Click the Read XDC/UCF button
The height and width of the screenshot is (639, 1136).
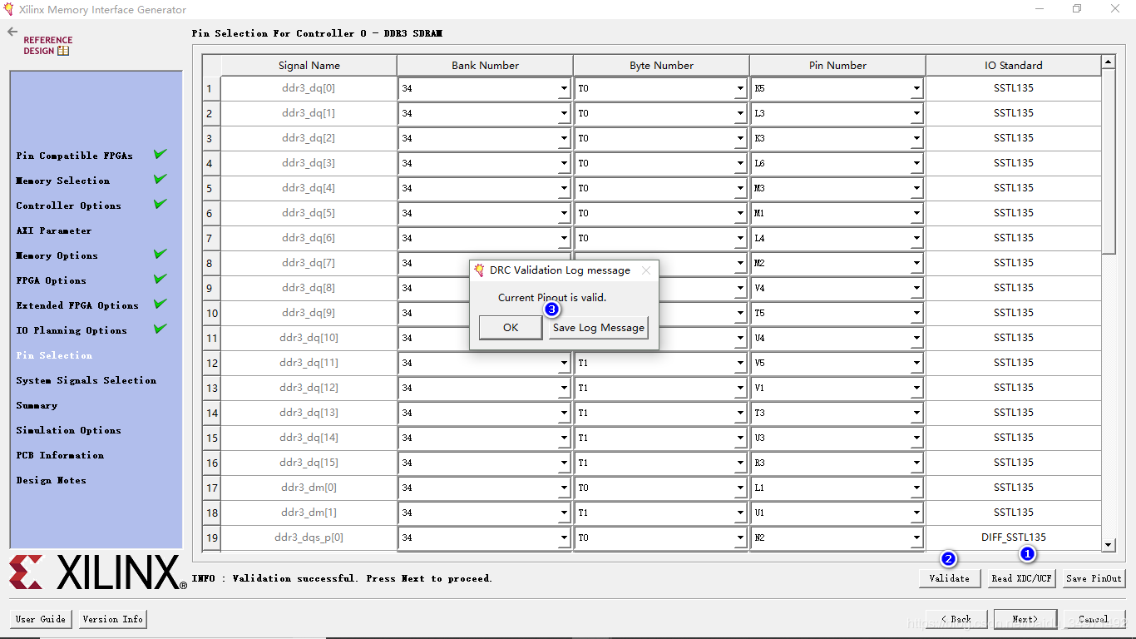tap(1021, 578)
